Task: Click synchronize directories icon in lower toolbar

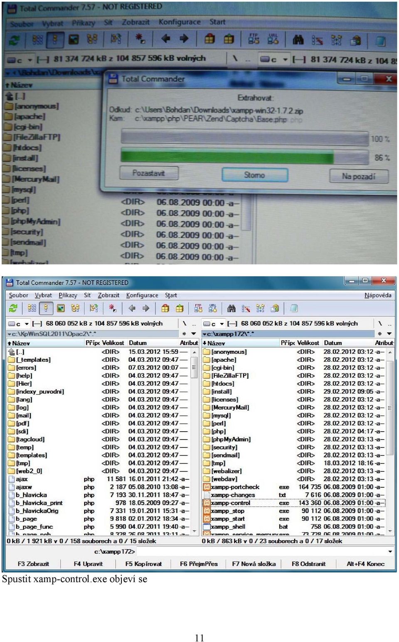Action: click(x=260, y=308)
